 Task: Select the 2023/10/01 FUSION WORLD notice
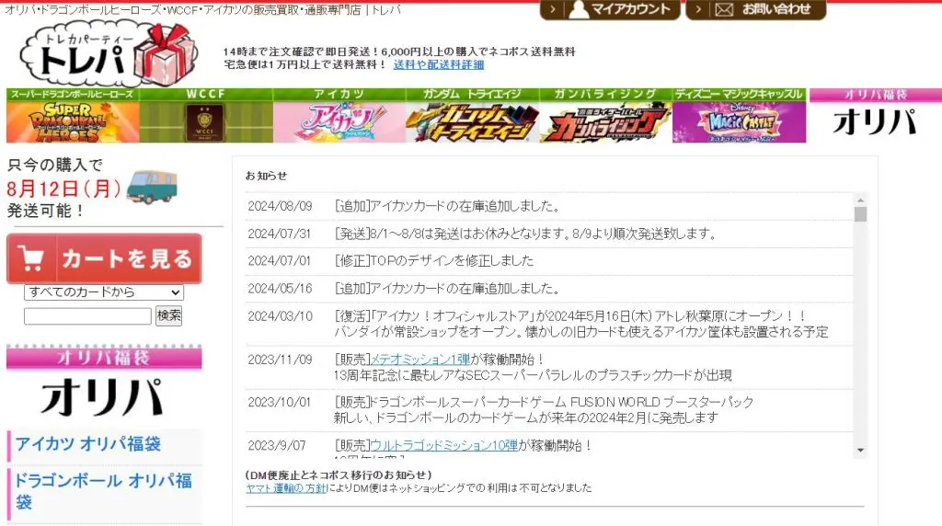(549, 410)
